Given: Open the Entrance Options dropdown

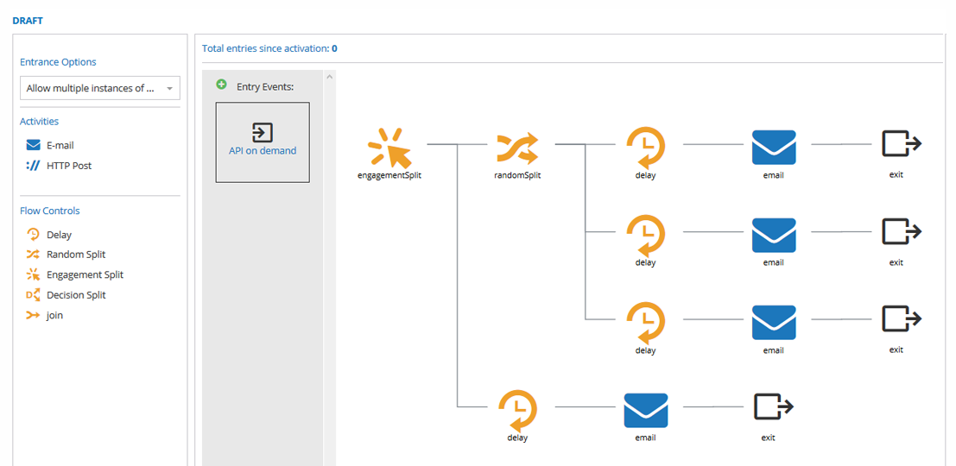Looking at the screenshot, I should [x=100, y=88].
